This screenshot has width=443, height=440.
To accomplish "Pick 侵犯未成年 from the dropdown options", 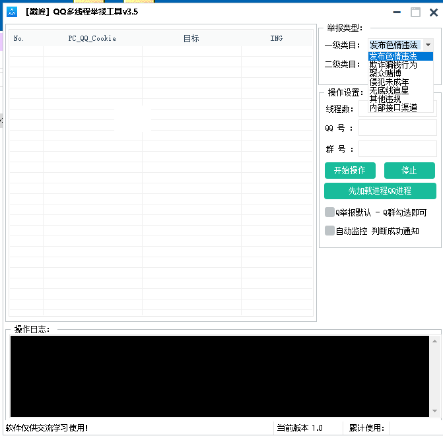I will (390, 82).
